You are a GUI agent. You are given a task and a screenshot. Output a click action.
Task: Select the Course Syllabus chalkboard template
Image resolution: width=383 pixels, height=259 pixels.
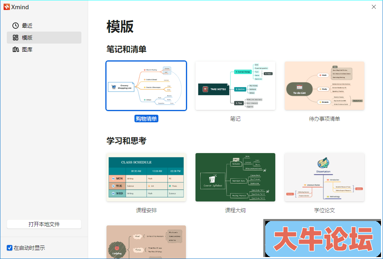point(235,177)
